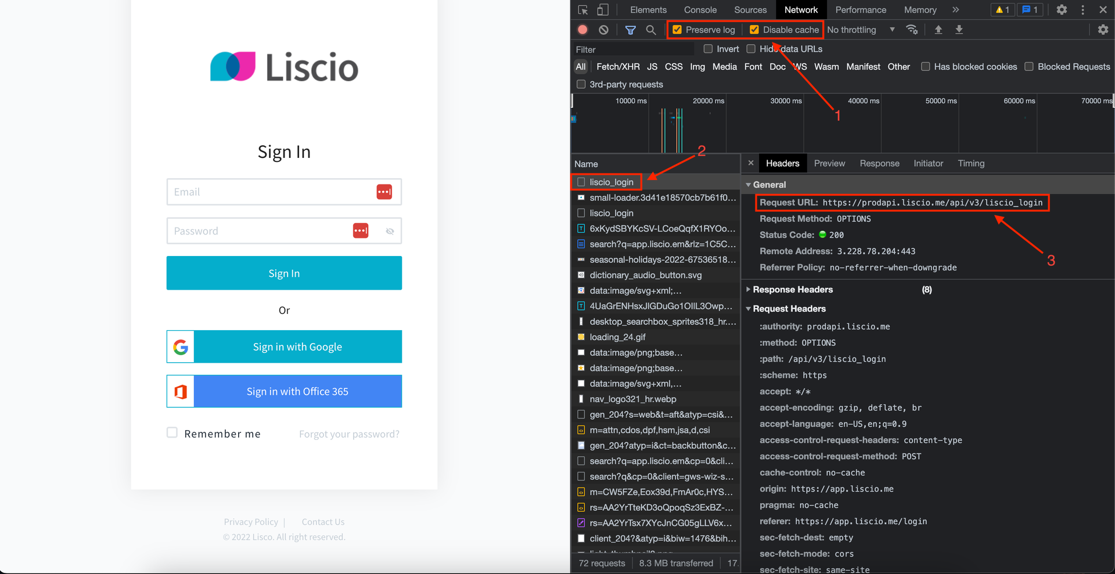Screen dimensions: 1115x574
Task: Toggle password visibility eye icon
Action: (390, 231)
